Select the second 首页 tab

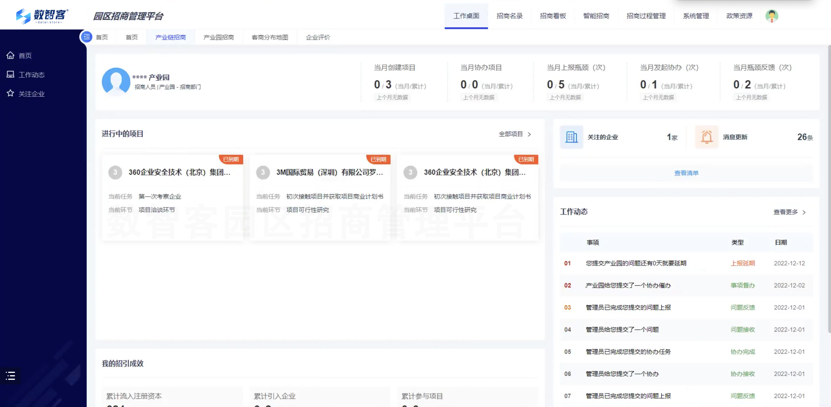pos(132,37)
